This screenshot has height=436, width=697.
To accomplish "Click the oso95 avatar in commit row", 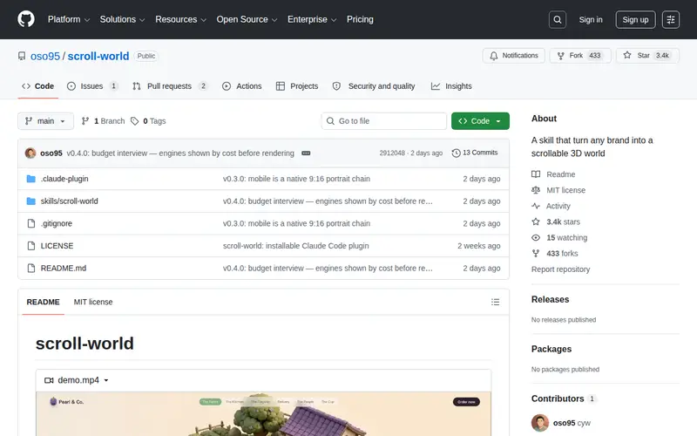I will pos(30,153).
